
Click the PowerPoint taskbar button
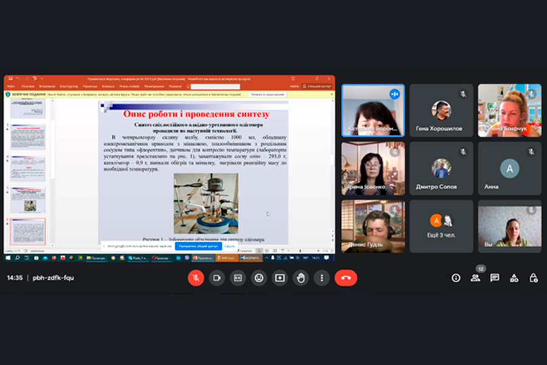click(x=202, y=258)
